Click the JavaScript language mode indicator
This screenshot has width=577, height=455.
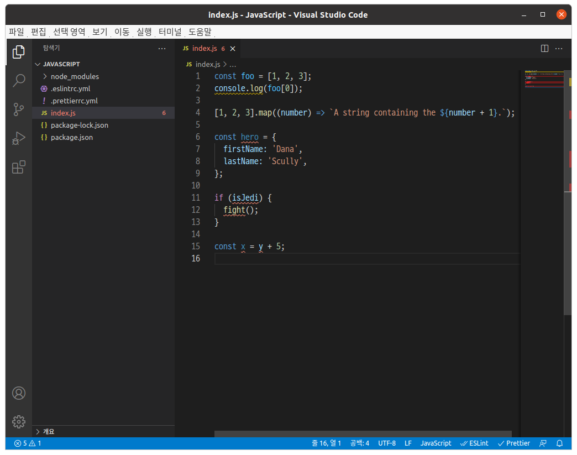[x=436, y=443]
